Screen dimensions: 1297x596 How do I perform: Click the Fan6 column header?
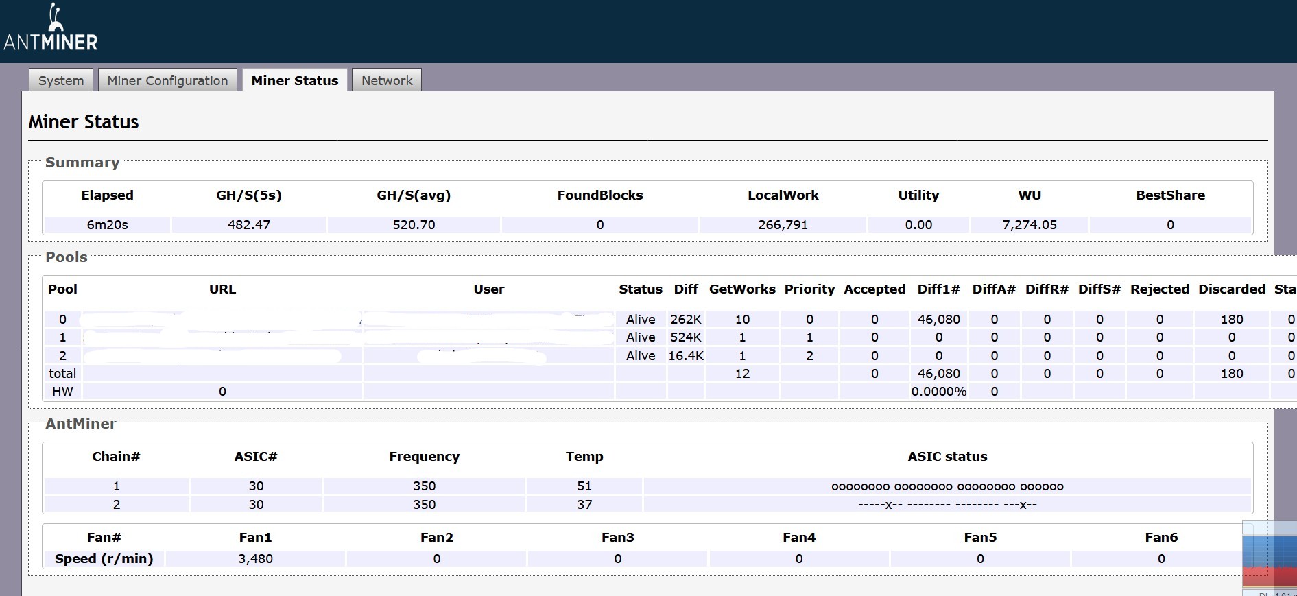[x=1161, y=538]
